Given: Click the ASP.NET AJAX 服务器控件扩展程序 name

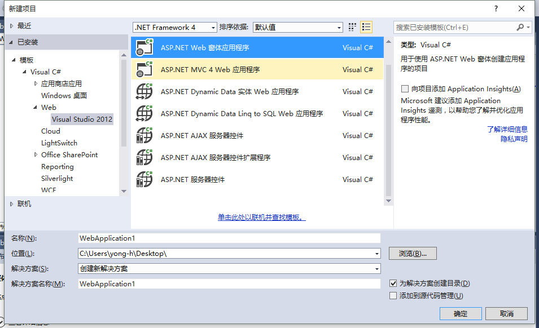Looking at the screenshot, I should pos(216,157).
